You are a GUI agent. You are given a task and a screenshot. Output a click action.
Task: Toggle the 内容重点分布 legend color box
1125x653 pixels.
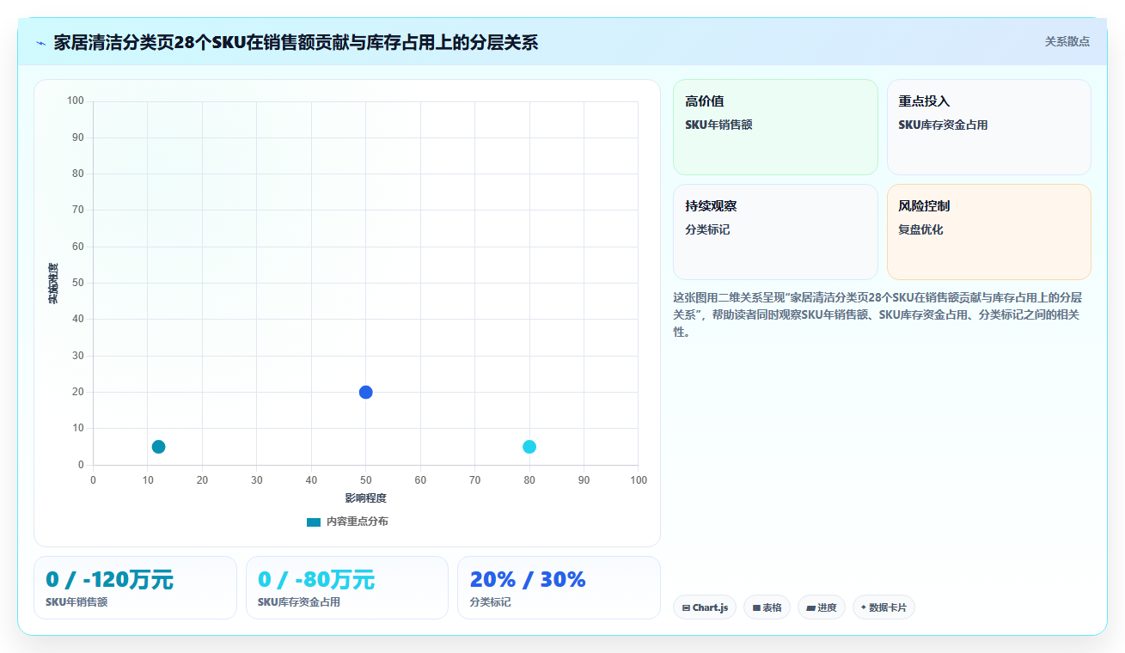(314, 522)
